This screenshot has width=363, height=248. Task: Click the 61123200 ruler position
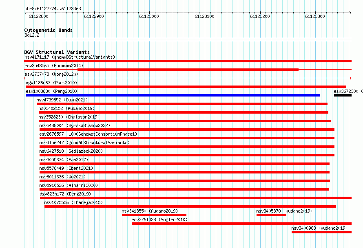260,16
